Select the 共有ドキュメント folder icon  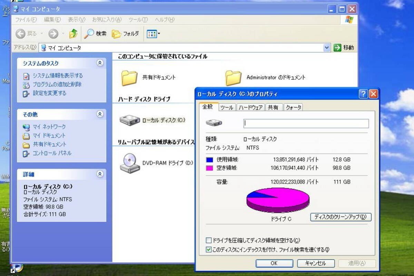pyautogui.click(x=130, y=78)
